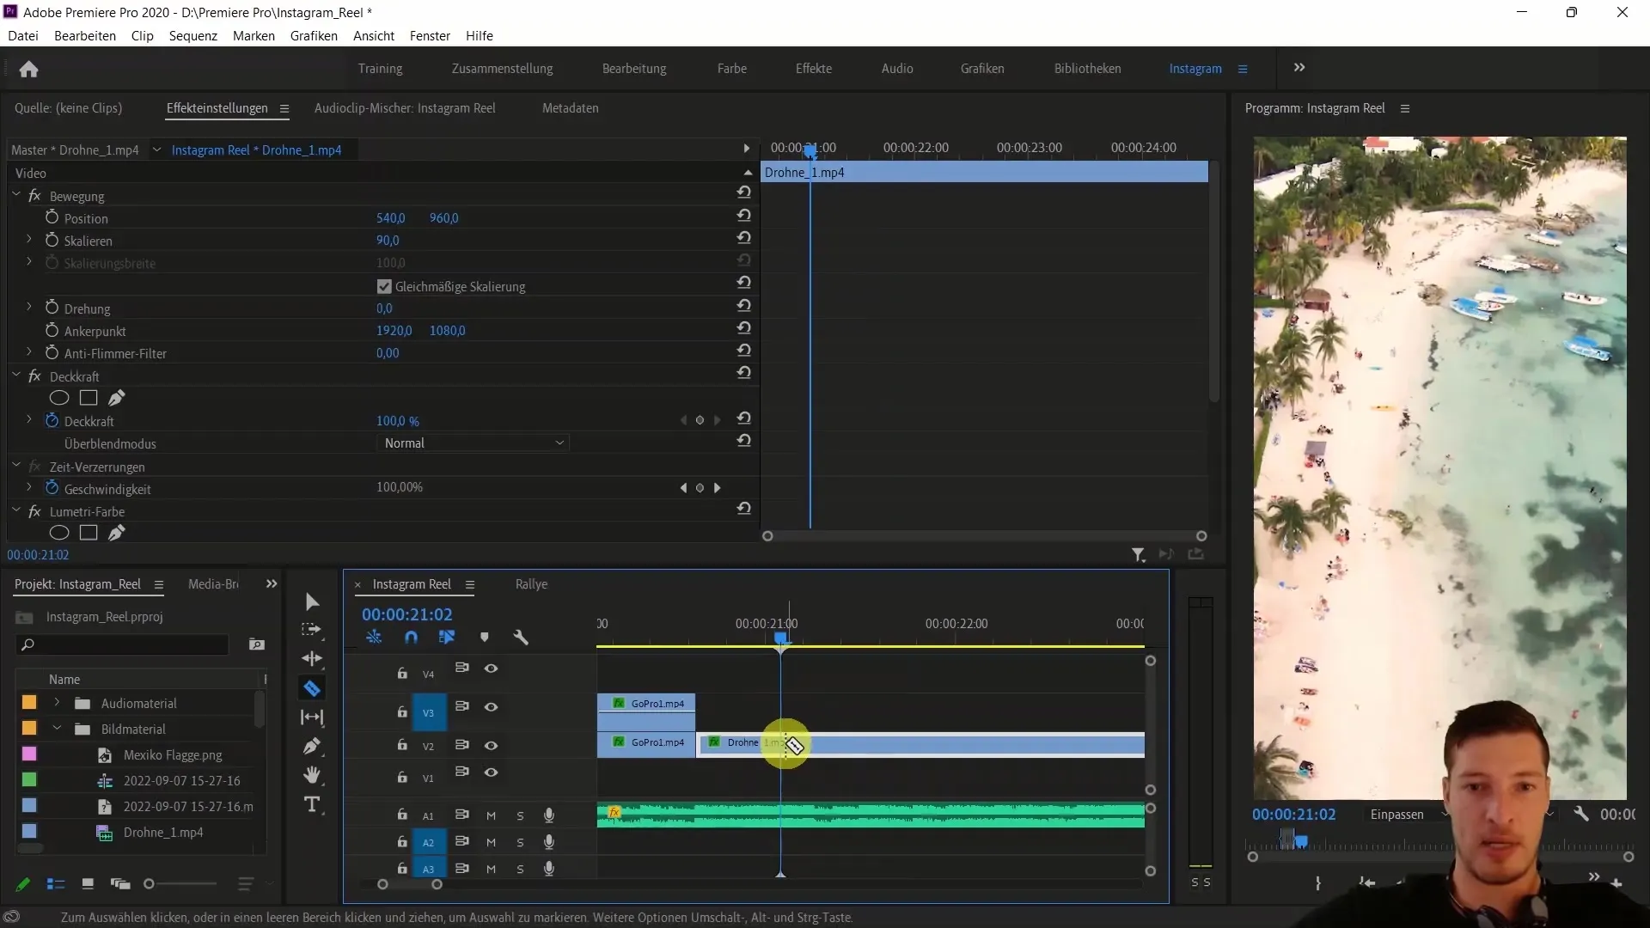Open filter properties funnel icon

(1138, 555)
